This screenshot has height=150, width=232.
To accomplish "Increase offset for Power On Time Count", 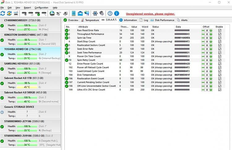I will click(x=211, y=56).
